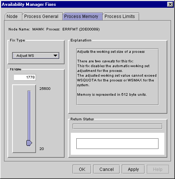Click the maximum value label 25600
Screen dimensions: 175x179
(x=45, y=88)
